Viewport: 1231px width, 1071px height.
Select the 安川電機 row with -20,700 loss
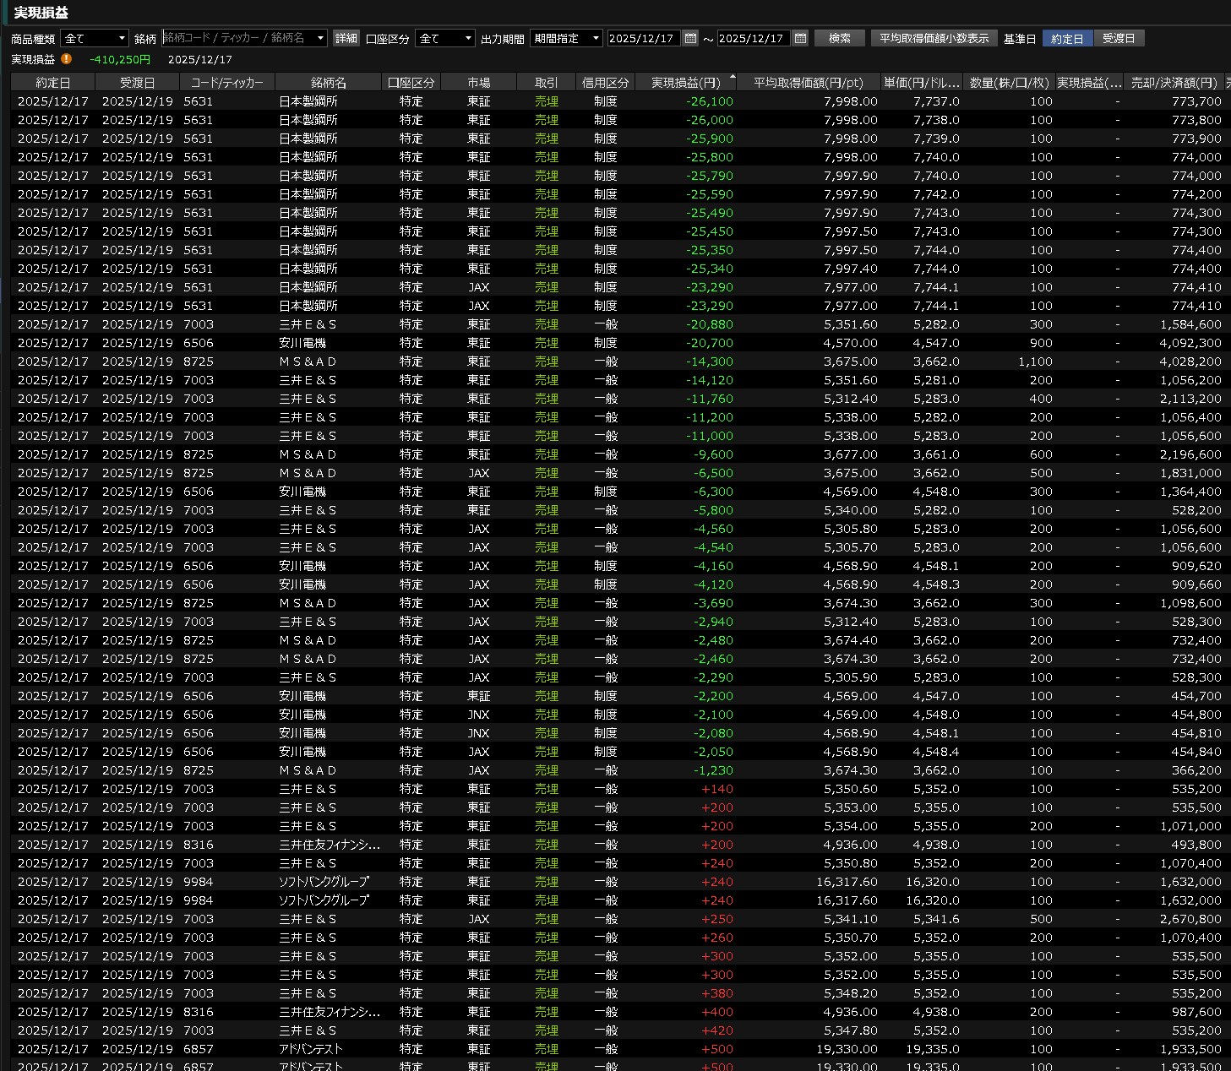pyautogui.click(x=591, y=343)
